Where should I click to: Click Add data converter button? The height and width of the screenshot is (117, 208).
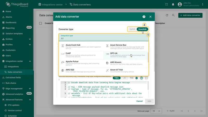(190, 15)
